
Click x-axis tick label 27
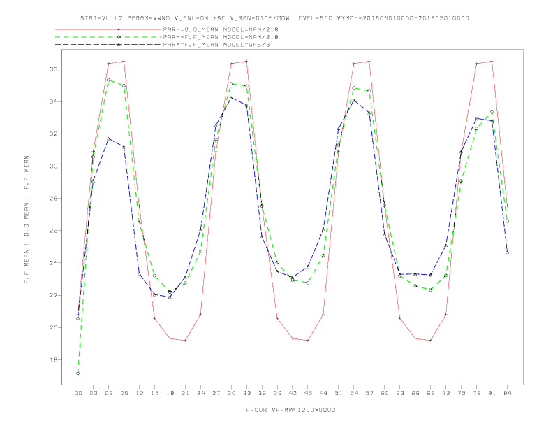click(216, 393)
